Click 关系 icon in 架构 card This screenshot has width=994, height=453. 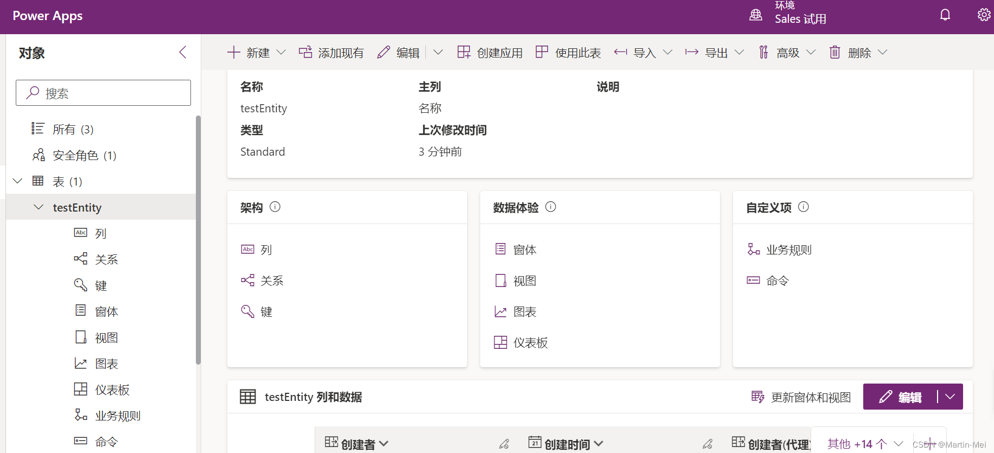tap(247, 280)
